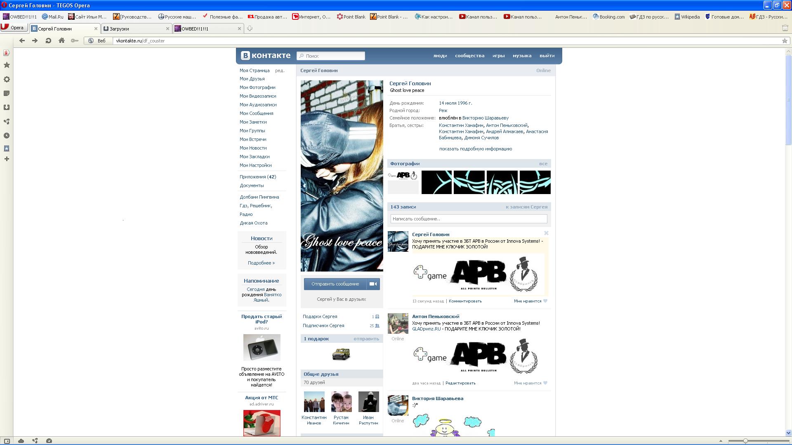Open the Downloads sidebar panel icon
This screenshot has height=445, width=792.
click(7, 108)
